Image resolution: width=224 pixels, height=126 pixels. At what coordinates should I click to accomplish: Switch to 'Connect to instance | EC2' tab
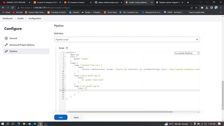click(47, 2)
